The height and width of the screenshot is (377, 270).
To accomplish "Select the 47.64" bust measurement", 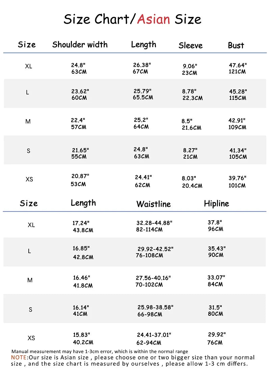I will click(238, 65).
